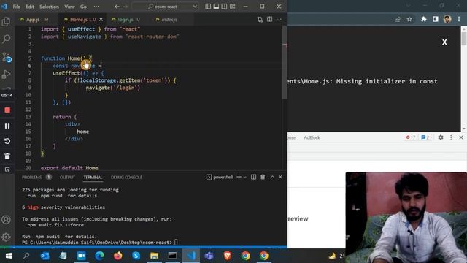Go back using the left arrow in the title bar
The width and height of the screenshot is (467, 263).
[117, 7]
